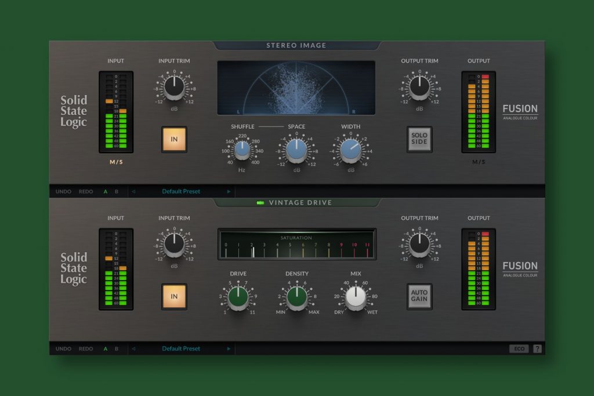Toggle M/S under Stereo Image output meter
The height and width of the screenshot is (396, 594).
pos(479,162)
